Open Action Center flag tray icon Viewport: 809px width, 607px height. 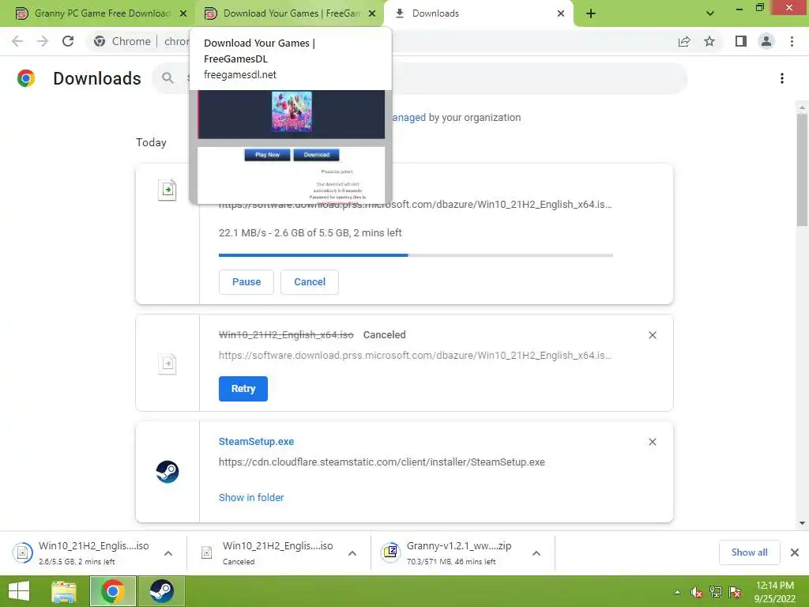[736, 592]
